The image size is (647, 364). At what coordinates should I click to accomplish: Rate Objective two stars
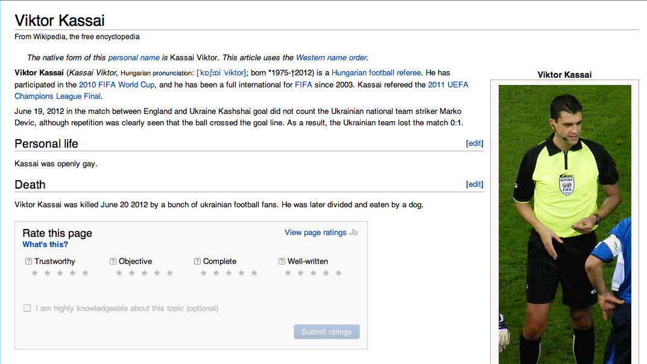pyautogui.click(x=131, y=273)
